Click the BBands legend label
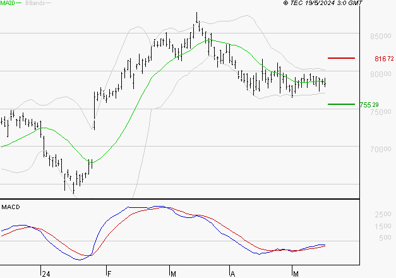396x278 pixels. click(35, 3)
